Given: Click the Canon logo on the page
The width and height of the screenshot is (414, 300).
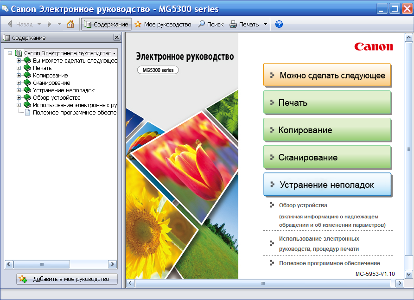Looking at the screenshot, I should 373,46.
